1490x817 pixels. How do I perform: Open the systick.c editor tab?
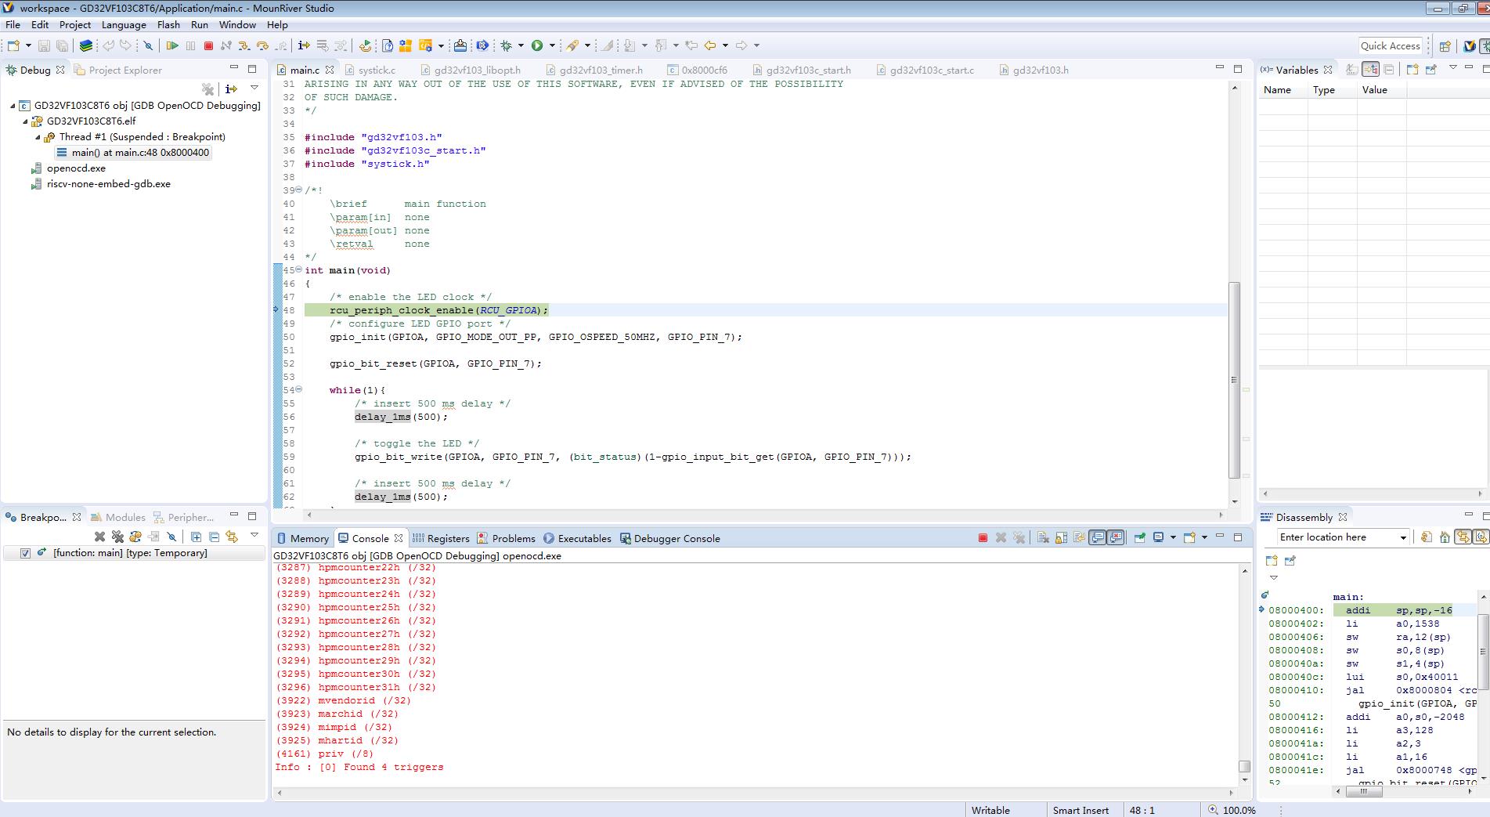[x=370, y=70]
